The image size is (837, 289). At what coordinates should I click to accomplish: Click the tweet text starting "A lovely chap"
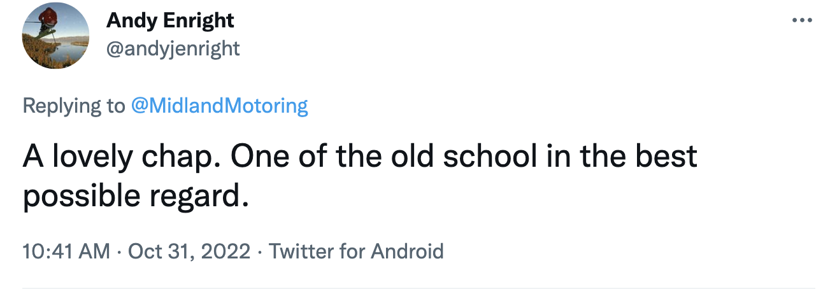pos(360,157)
